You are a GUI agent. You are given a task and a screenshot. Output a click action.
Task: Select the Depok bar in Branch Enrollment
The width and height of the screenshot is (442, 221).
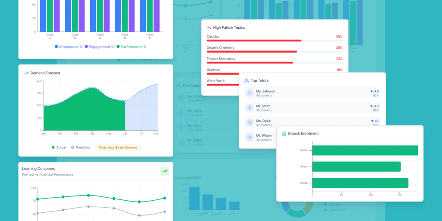(x=365, y=151)
